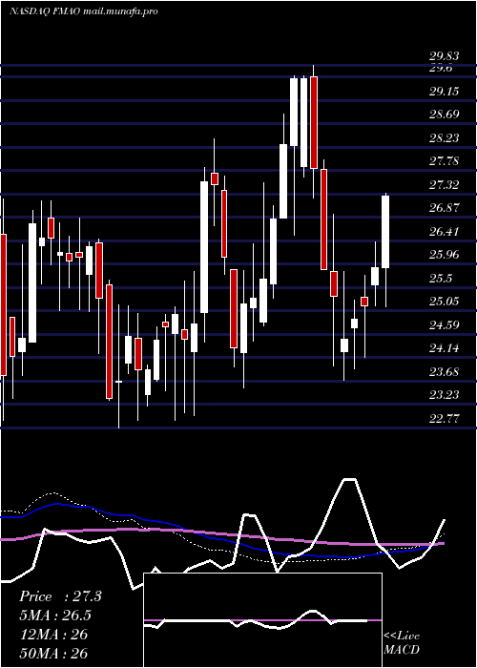This screenshot has height=668, width=477.
Task: Select the 24.14 price axis label
Action: click(445, 348)
